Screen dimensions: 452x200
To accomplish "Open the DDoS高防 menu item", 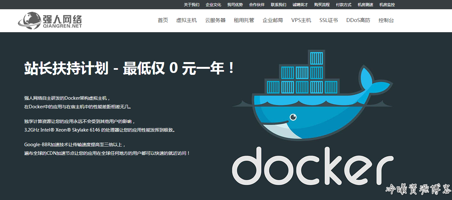I will coord(358,20).
